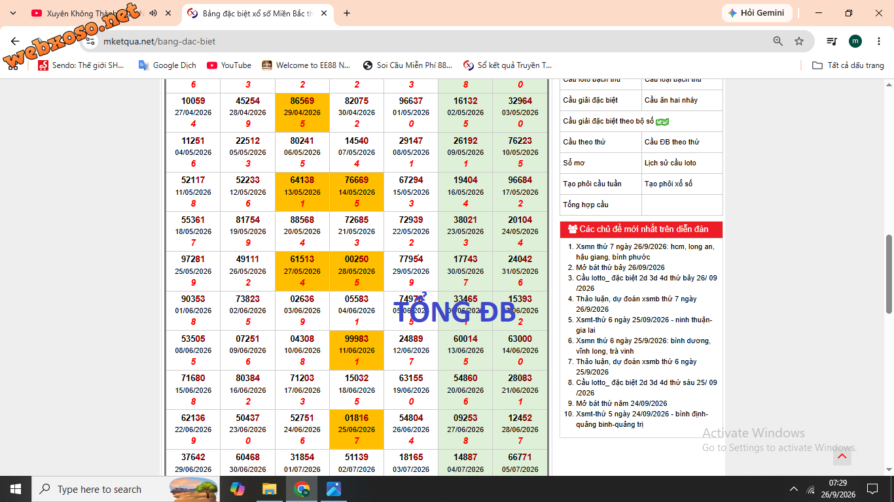
Task: Open Mở bát thứ năm 24/09/2026 topic
Action: coord(622,403)
